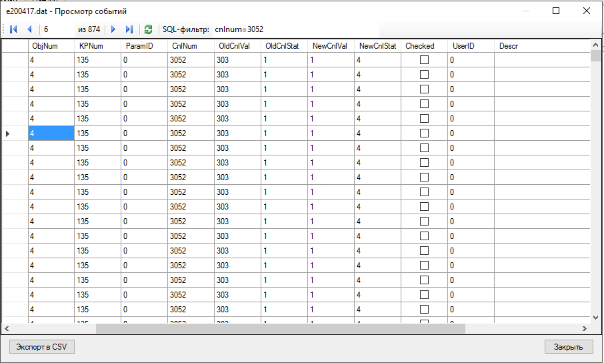Click the Descr column header
This screenshot has height=363, width=604.
[542, 46]
